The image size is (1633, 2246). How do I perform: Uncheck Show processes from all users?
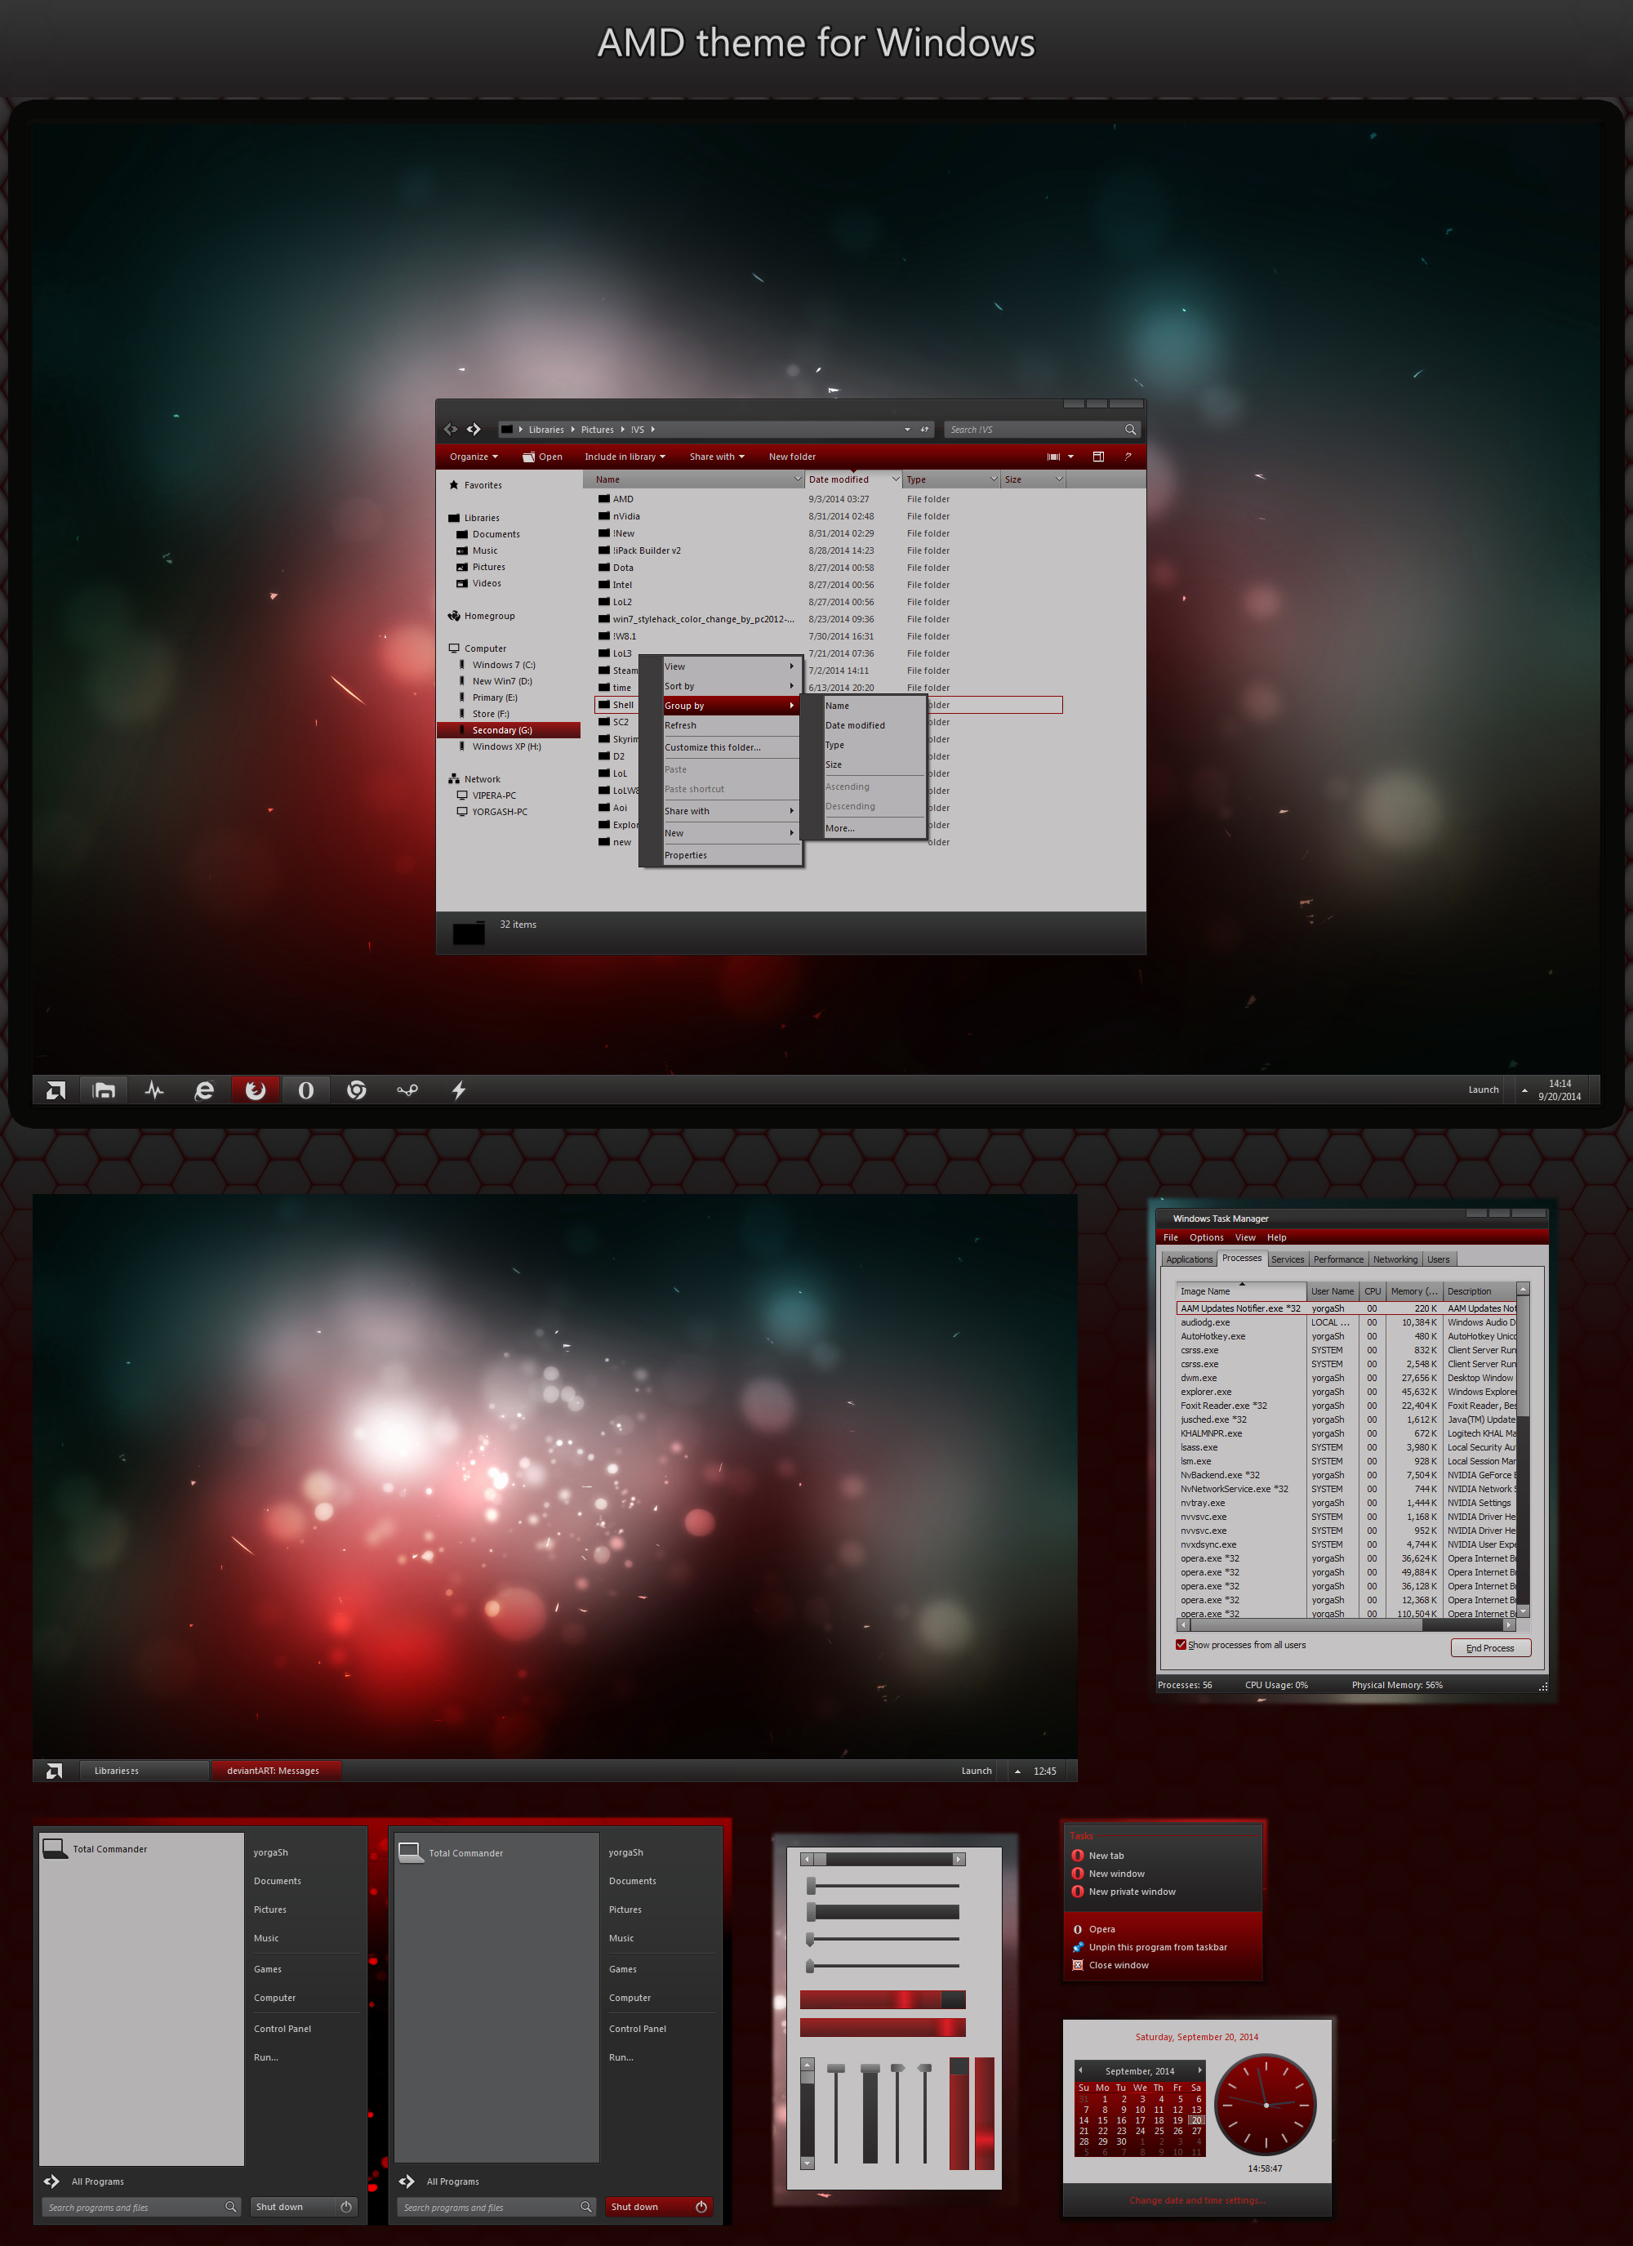pyautogui.click(x=1181, y=1645)
